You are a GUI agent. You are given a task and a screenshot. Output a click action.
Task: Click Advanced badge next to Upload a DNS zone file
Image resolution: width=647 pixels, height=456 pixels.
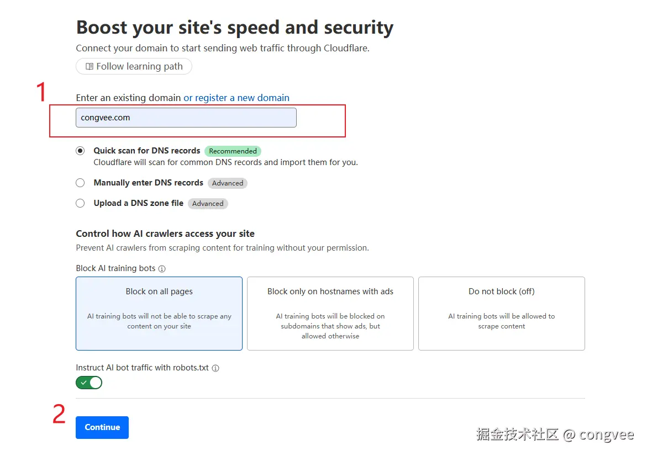[x=208, y=204]
